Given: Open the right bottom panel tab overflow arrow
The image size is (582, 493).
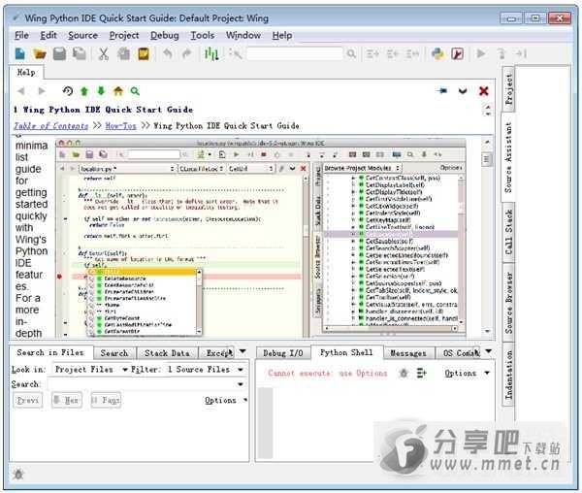Looking at the screenshot, I should coord(489,350).
